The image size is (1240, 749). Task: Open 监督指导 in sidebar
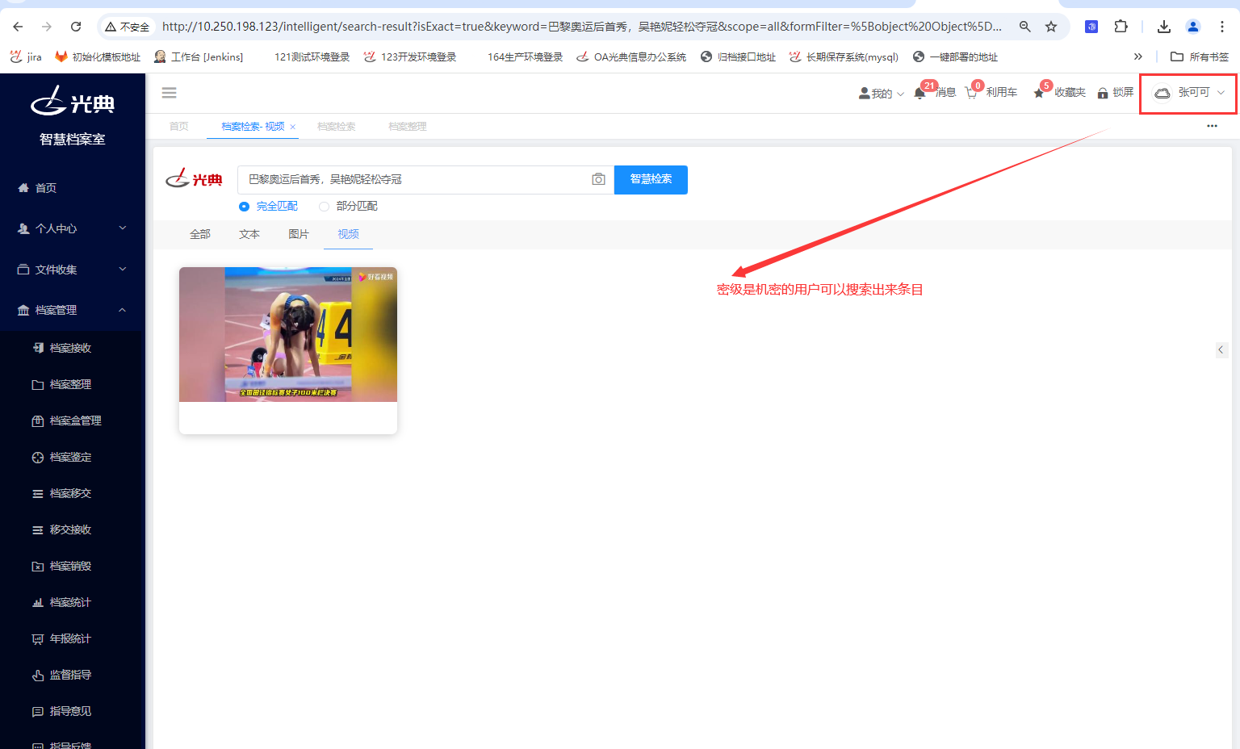pyautogui.click(x=70, y=675)
